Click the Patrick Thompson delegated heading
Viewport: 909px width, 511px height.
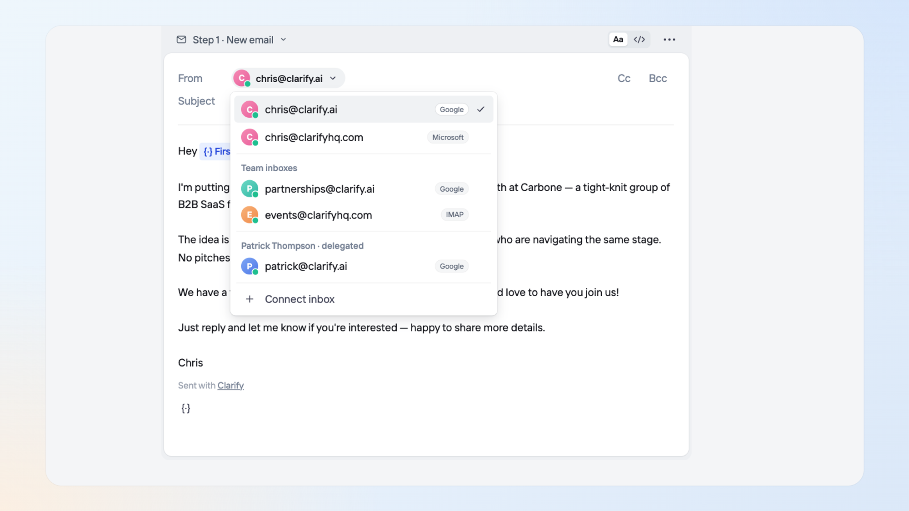[302, 246]
